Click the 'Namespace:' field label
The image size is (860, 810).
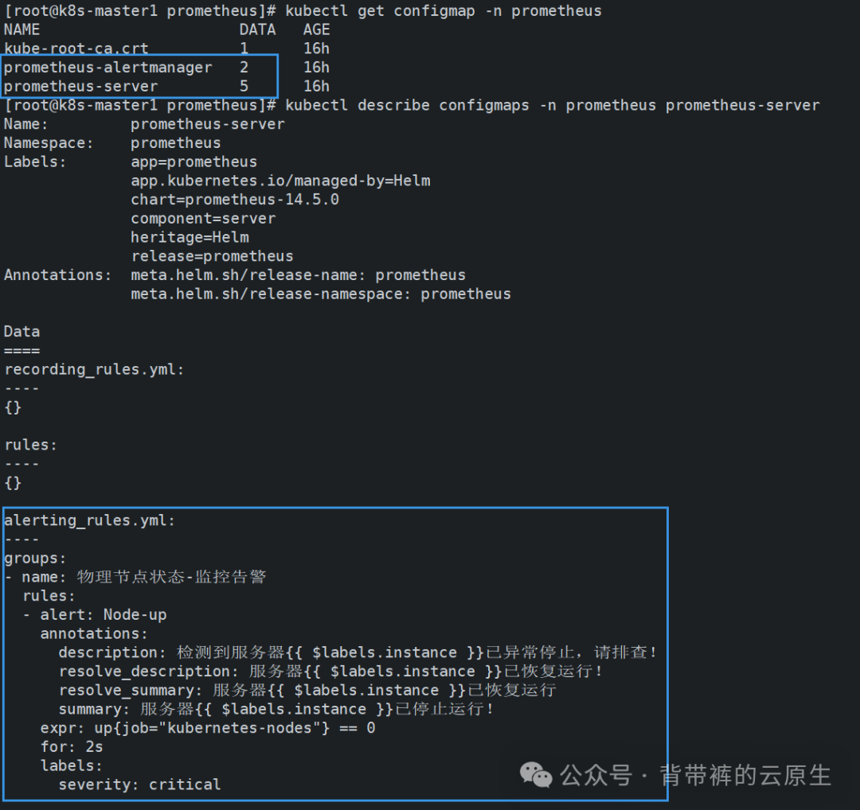(x=49, y=143)
